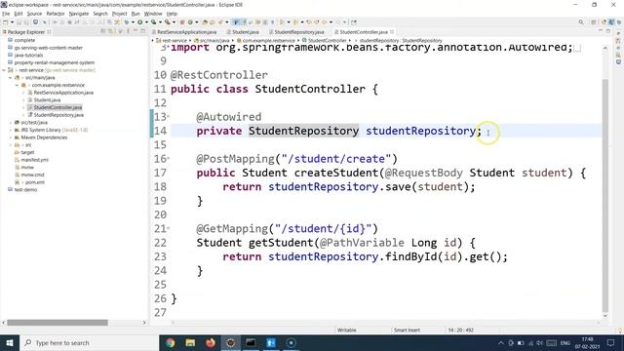Open the Windows notification center
The height and width of the screenshot is (351, 624).
611,342
